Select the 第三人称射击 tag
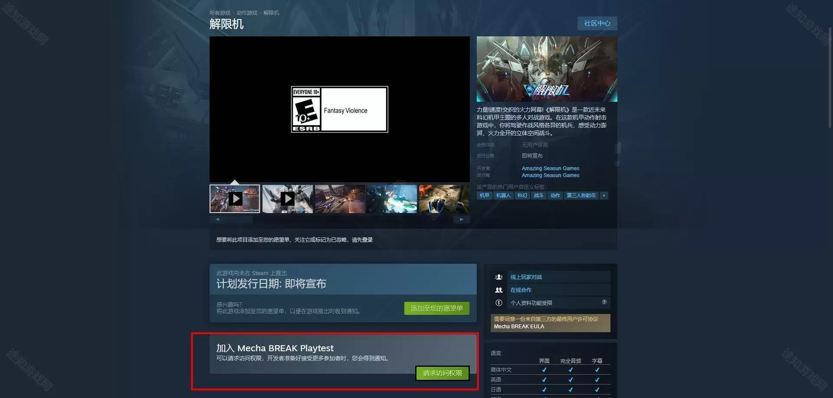This screenshot has width=833, height=398. point(581,195)
